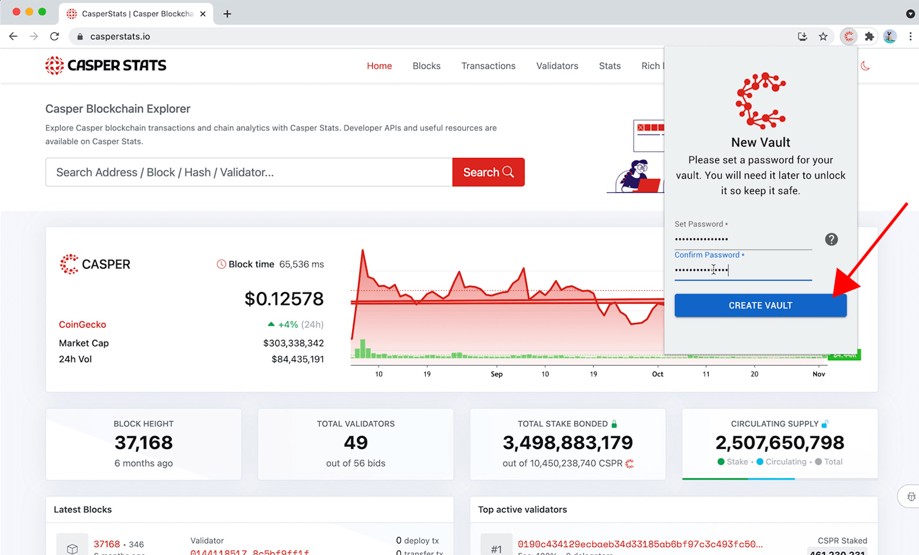Open the validator hash link 0144118517...

[249, 552]
